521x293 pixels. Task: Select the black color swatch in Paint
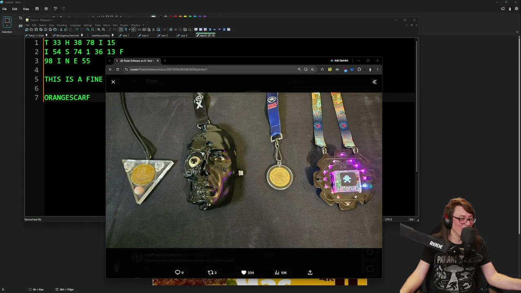coord(160,17)
